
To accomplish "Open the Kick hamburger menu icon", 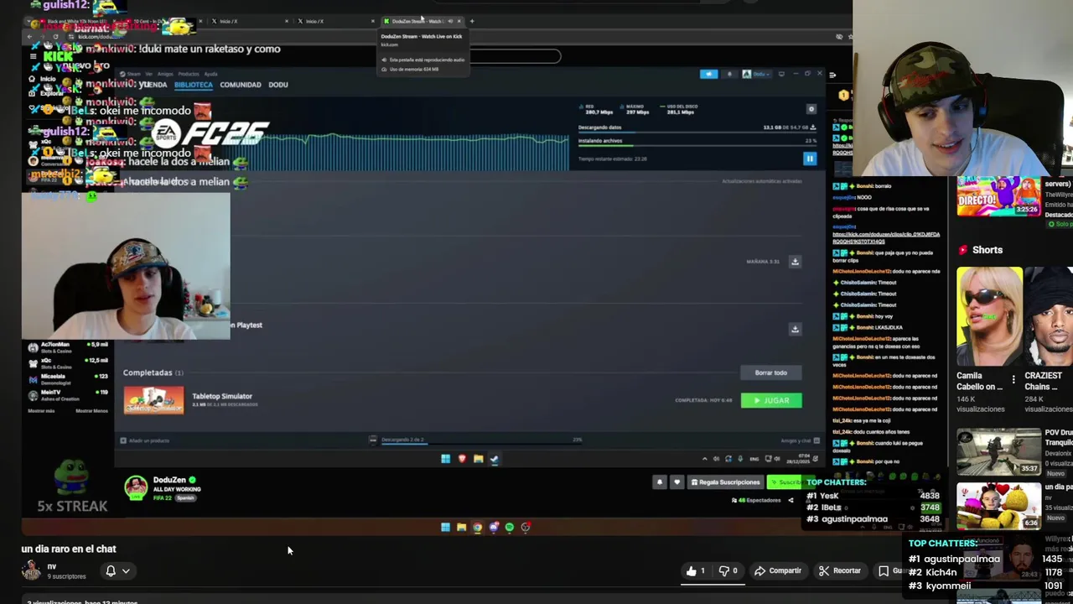I will tap(33, 56).
